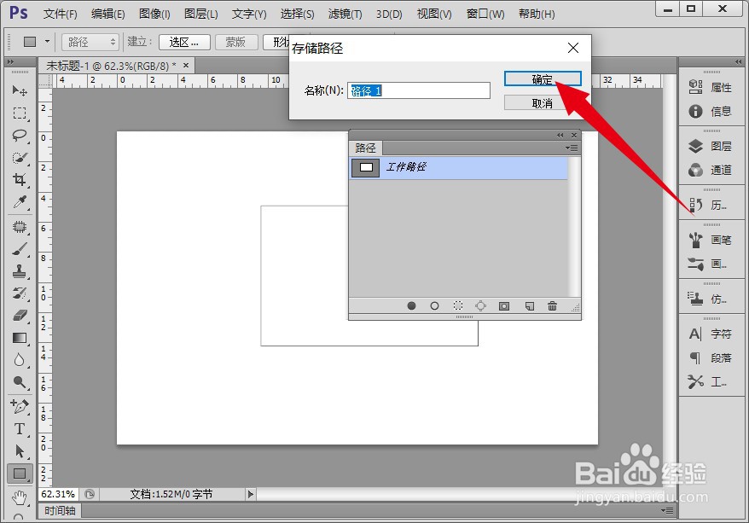Fill path with foreground color icon
This screenshot has width=749, height=523.
411,305
